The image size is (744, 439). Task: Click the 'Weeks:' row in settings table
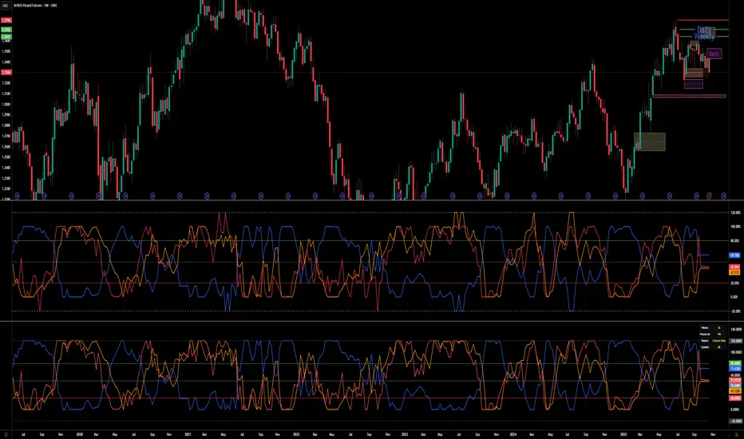coord(713,328)
